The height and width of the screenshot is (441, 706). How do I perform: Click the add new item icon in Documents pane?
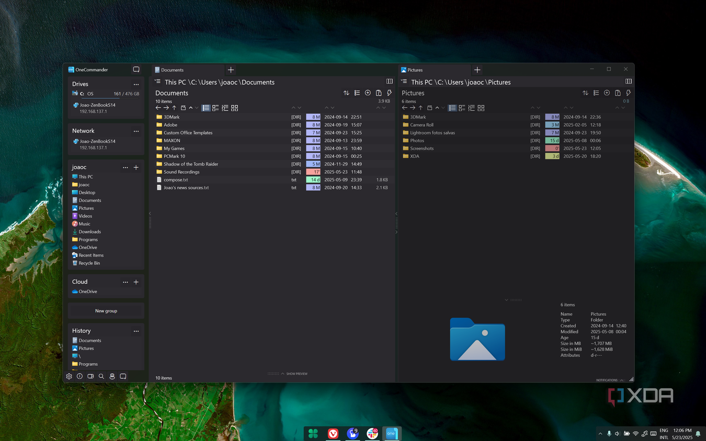tap(368, 93)
